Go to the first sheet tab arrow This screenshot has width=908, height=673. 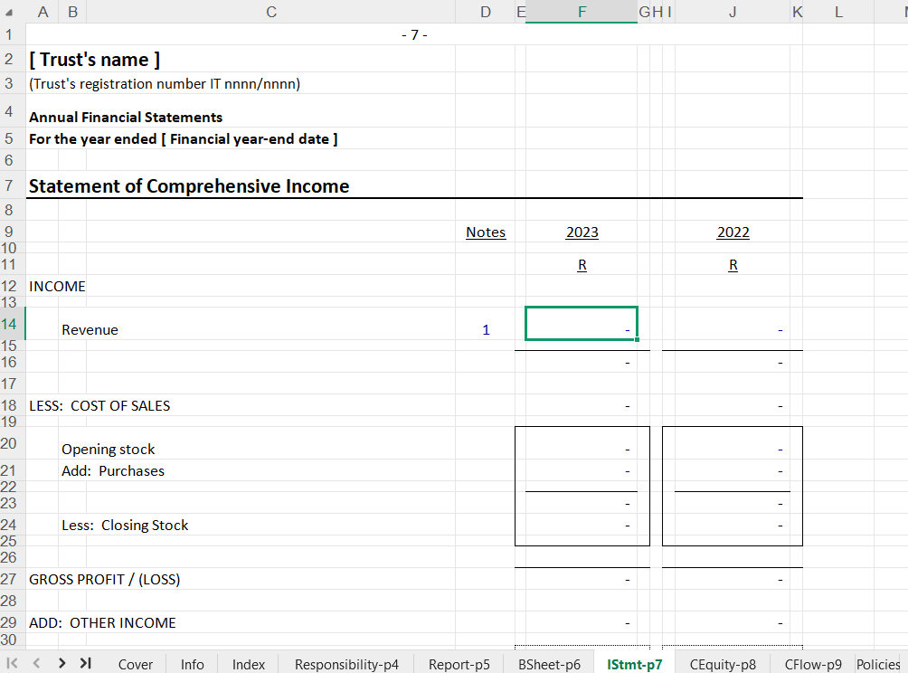14,663
